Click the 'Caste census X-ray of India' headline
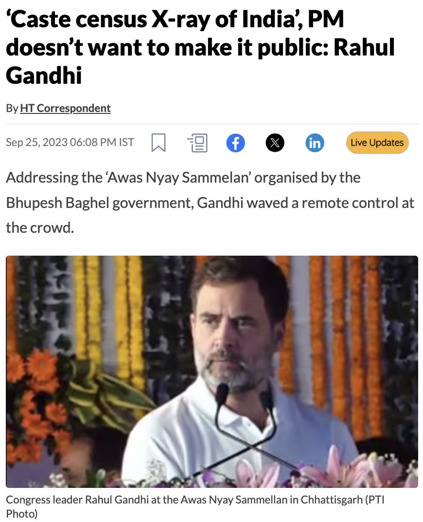The width and height of the screenshot is (423, 522). [200, 47]
